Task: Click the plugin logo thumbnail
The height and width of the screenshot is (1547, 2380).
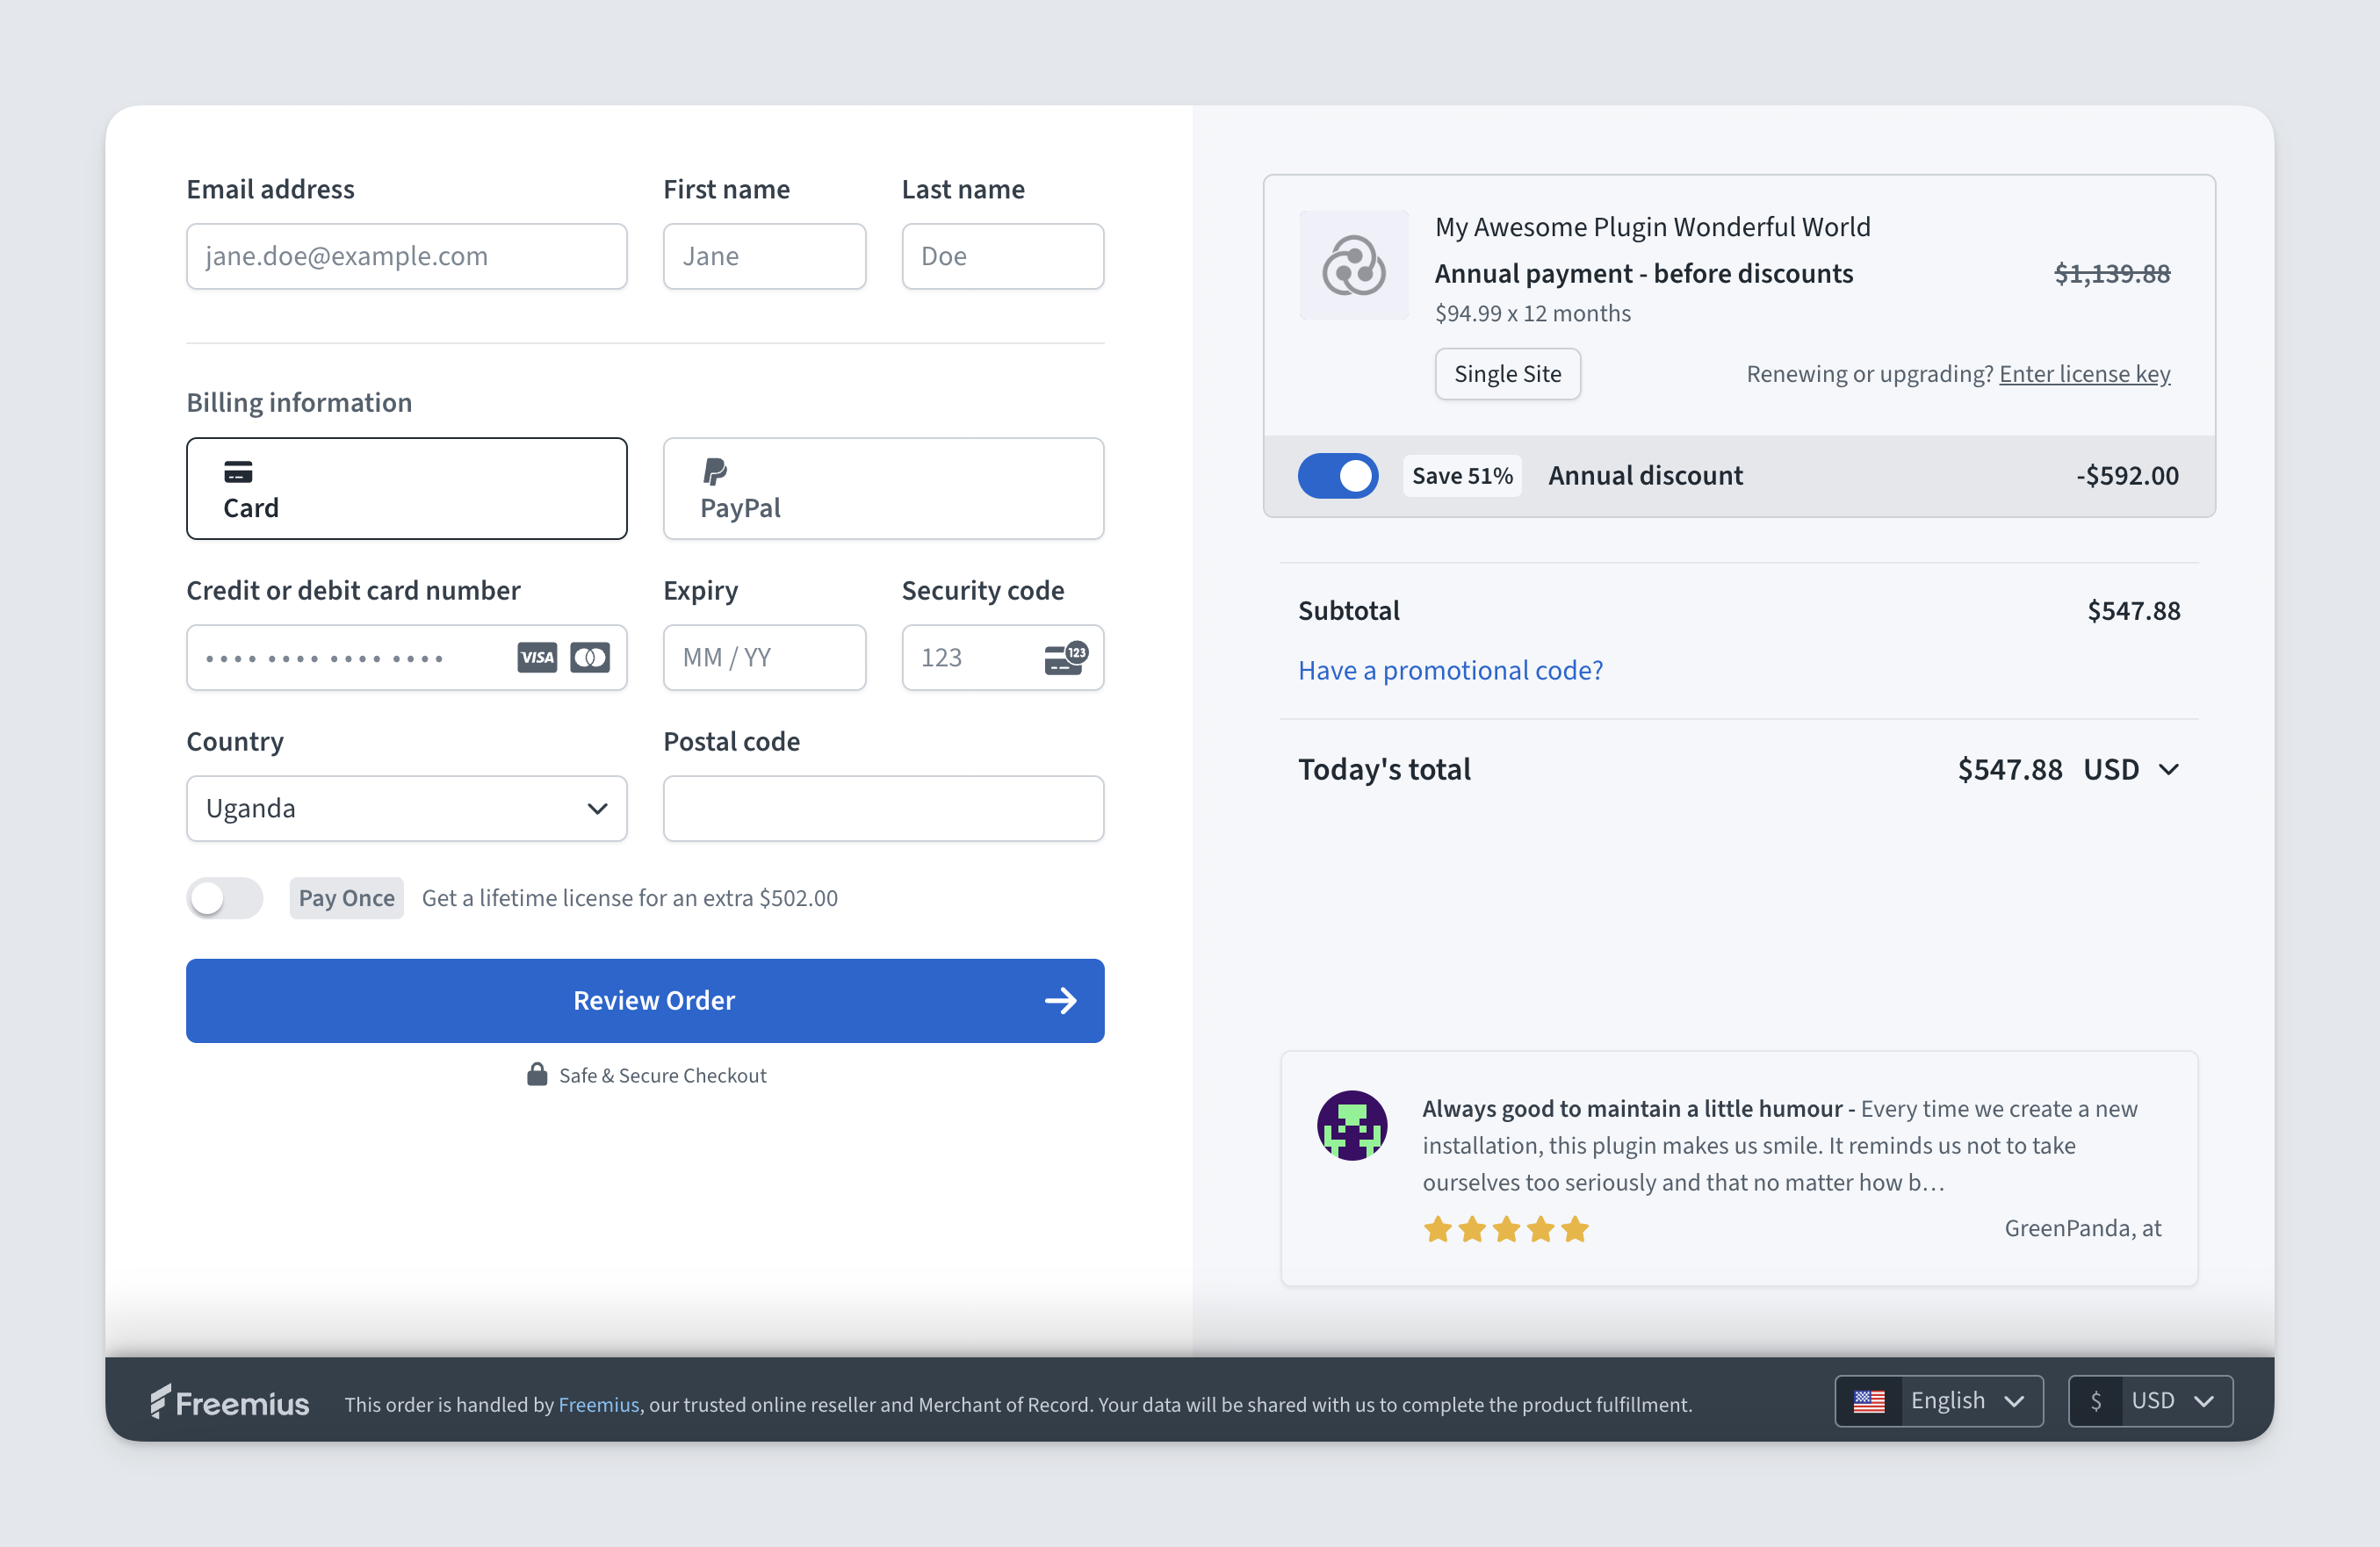Action: (x=1354, y=266)
